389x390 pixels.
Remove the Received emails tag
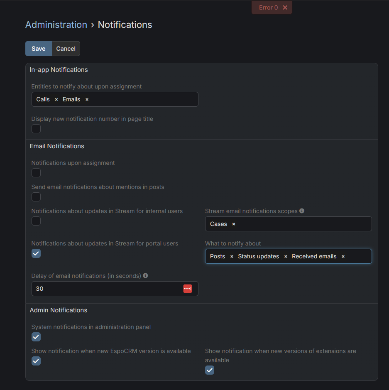coord(343,257)
